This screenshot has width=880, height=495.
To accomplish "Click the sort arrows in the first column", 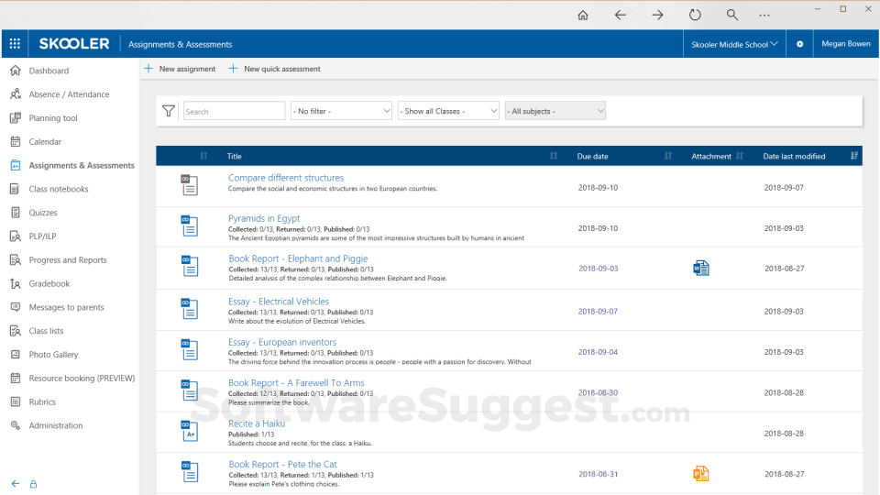I will (x=203, y=156).
